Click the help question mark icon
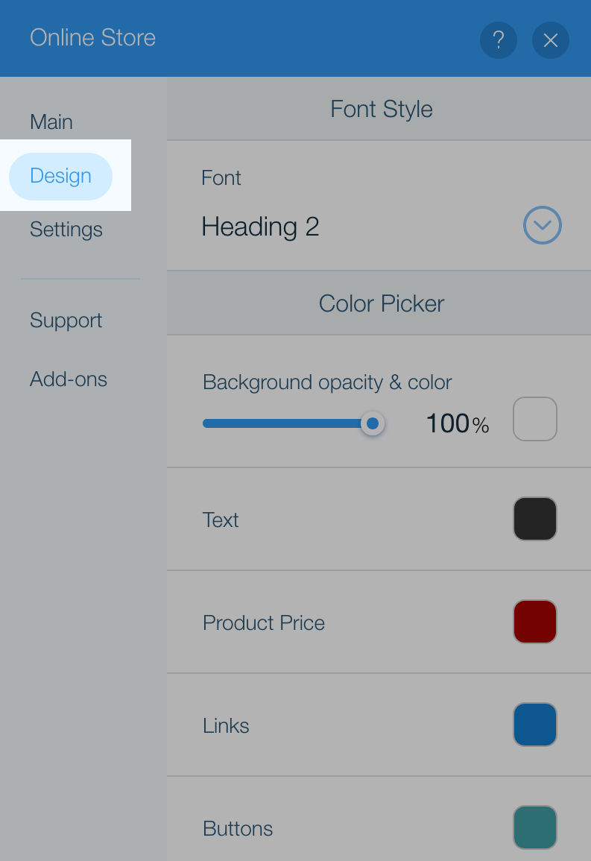 point(499,40)
